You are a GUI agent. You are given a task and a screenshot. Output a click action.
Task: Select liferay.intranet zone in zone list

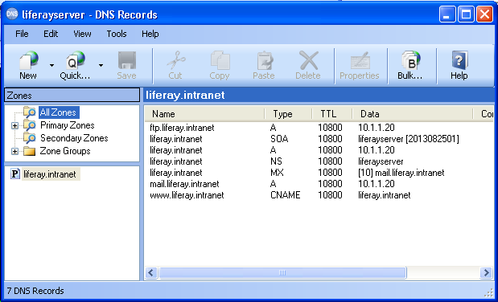(51, 174)
